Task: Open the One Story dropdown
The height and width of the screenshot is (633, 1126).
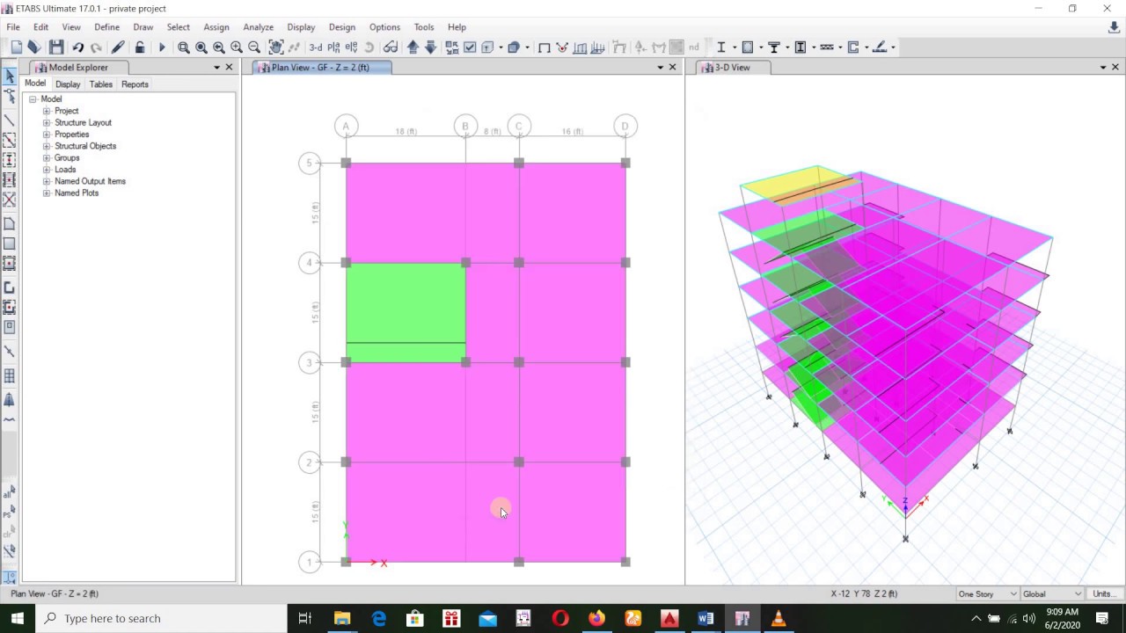Action: click(x=987, y=594)
